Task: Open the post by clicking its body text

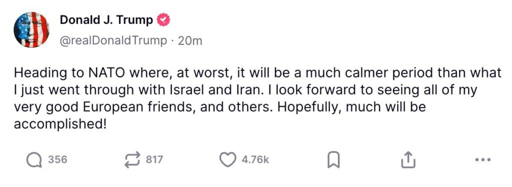Action: 257,98
